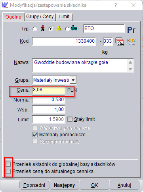The width and height of the screenshot is (143, 192).
Task: Click the help question mark button
Action: click(116, 5)
